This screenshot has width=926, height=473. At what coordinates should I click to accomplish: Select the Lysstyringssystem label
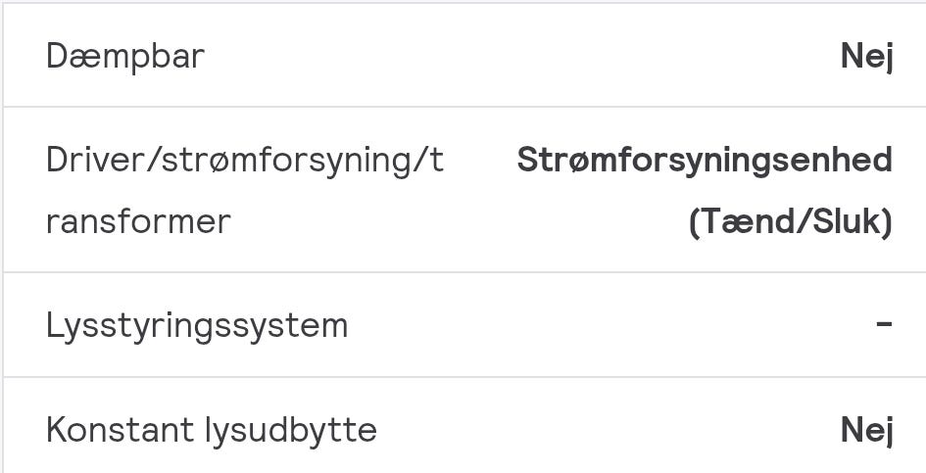click(x=197, y=326)
